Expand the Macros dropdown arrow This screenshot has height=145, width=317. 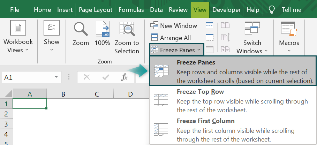tap(289, 51)
